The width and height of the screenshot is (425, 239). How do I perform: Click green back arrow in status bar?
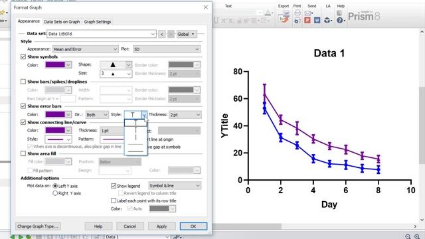coord(12,237)
